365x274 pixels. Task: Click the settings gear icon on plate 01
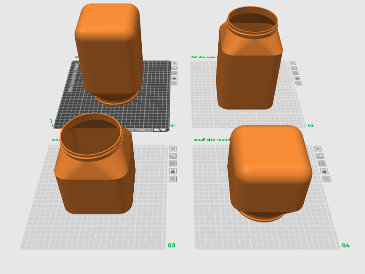(174, 83)
